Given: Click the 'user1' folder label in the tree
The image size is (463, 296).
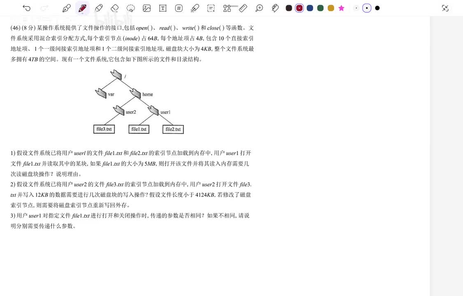Looking at the screenshot, I should point(165,112).
